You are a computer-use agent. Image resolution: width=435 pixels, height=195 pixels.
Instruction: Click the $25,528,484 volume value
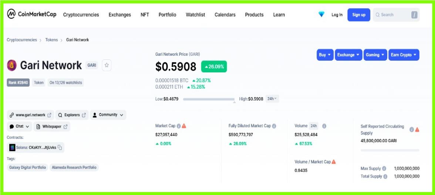coord(306,134)
